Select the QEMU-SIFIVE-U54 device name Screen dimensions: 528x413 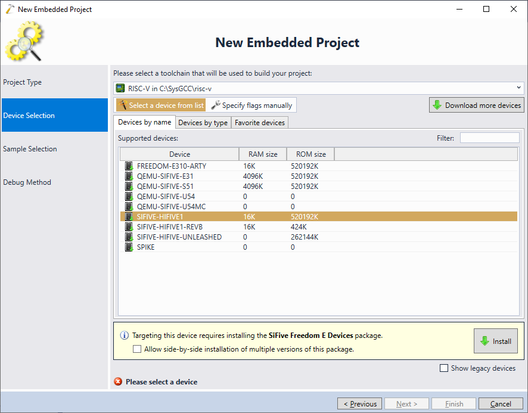(x=166, y=196)
